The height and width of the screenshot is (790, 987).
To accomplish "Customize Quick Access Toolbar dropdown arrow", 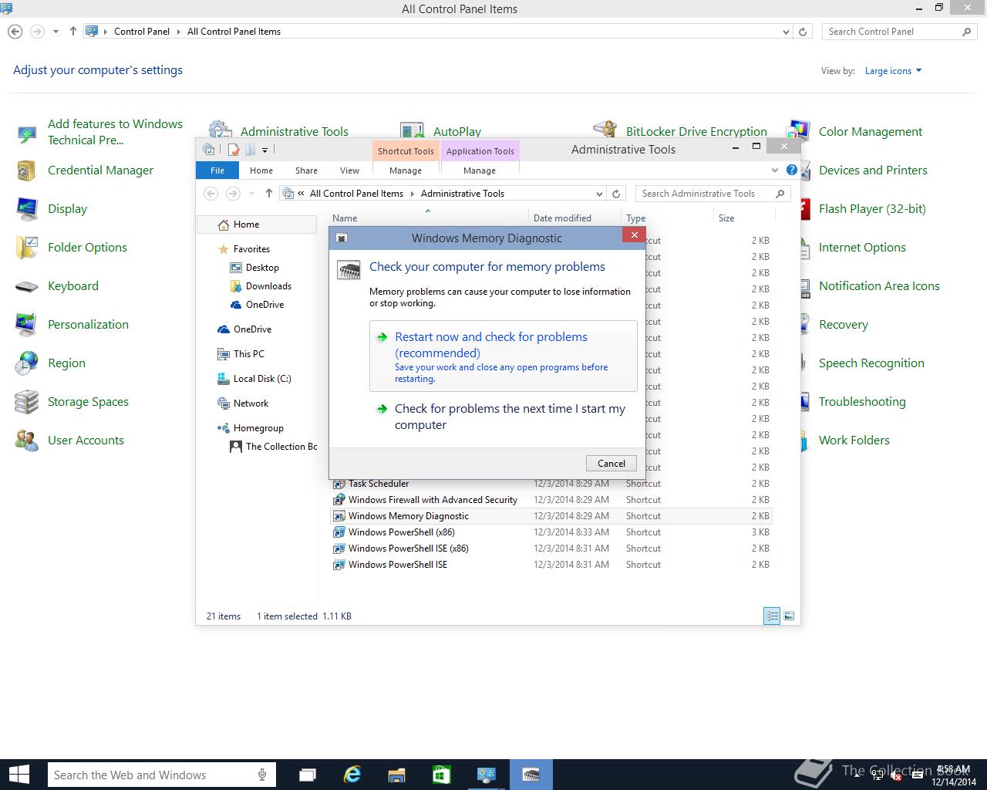I will pyautogui.click(x=264, y=150).
